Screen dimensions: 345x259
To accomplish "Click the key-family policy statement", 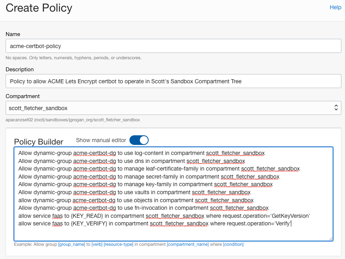I will pos(145,185).
